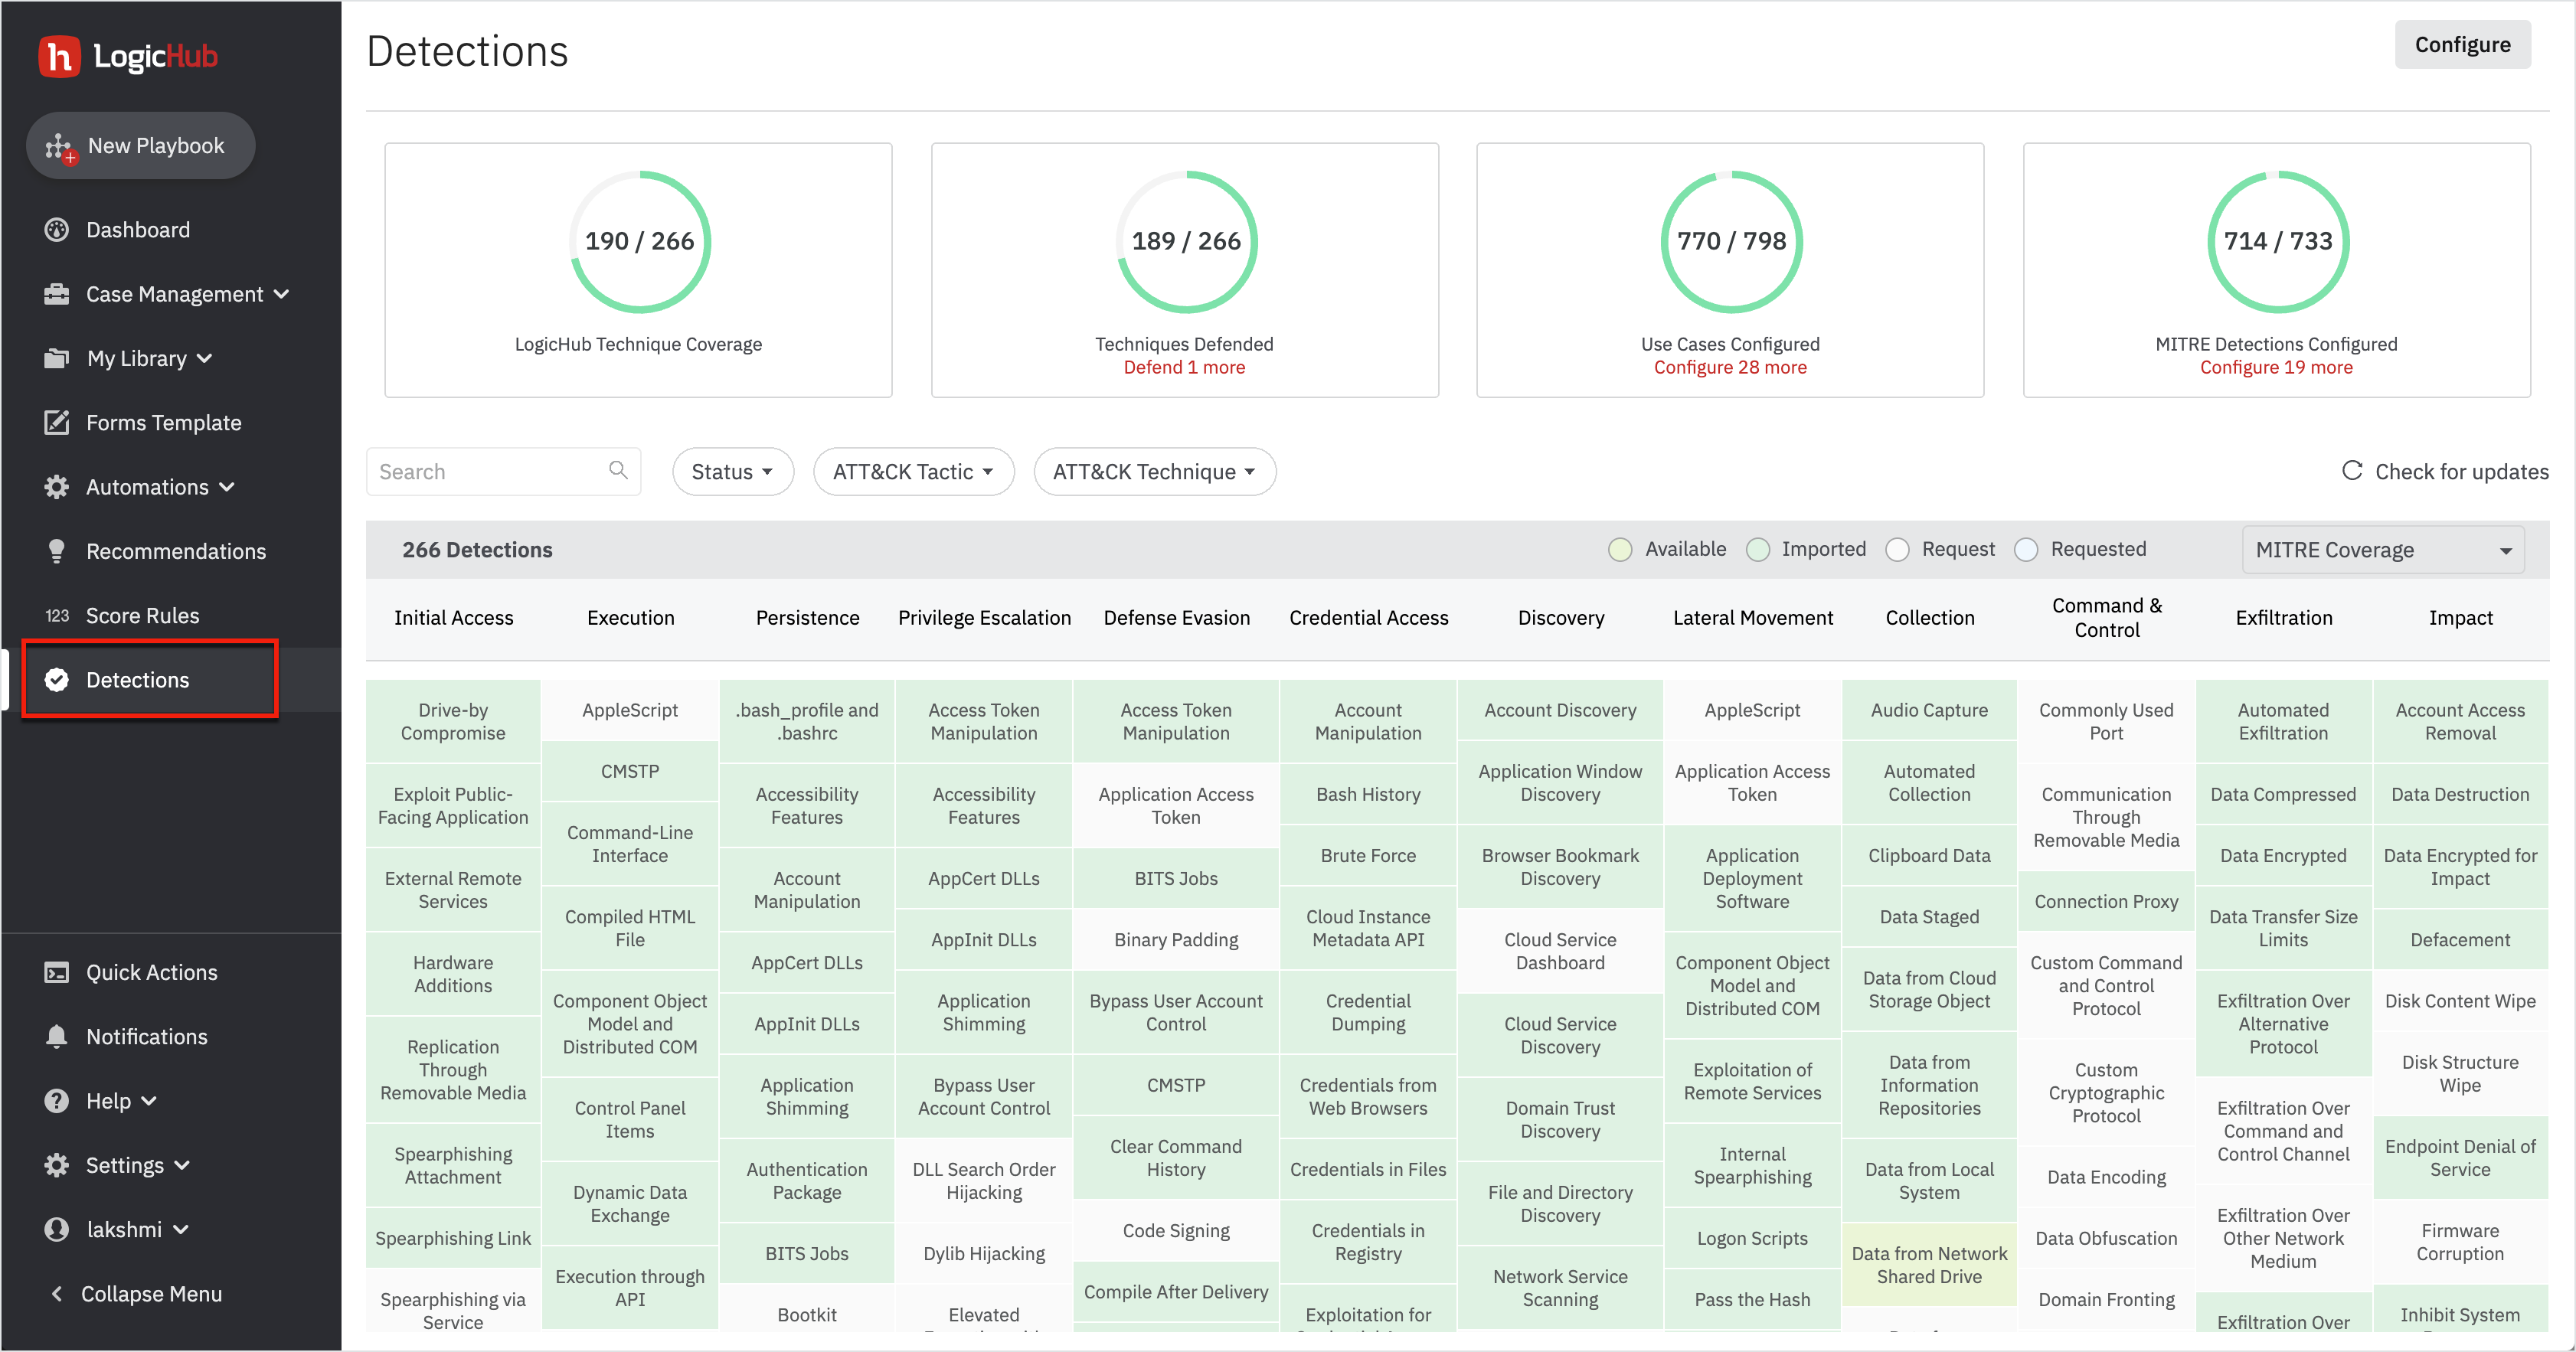Click the Case Management briefcase icon
The height and width of the screenshot is (1352, 2576).
pos(57,294)
